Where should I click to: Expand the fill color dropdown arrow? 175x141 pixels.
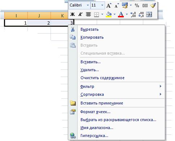click(114, 14)
